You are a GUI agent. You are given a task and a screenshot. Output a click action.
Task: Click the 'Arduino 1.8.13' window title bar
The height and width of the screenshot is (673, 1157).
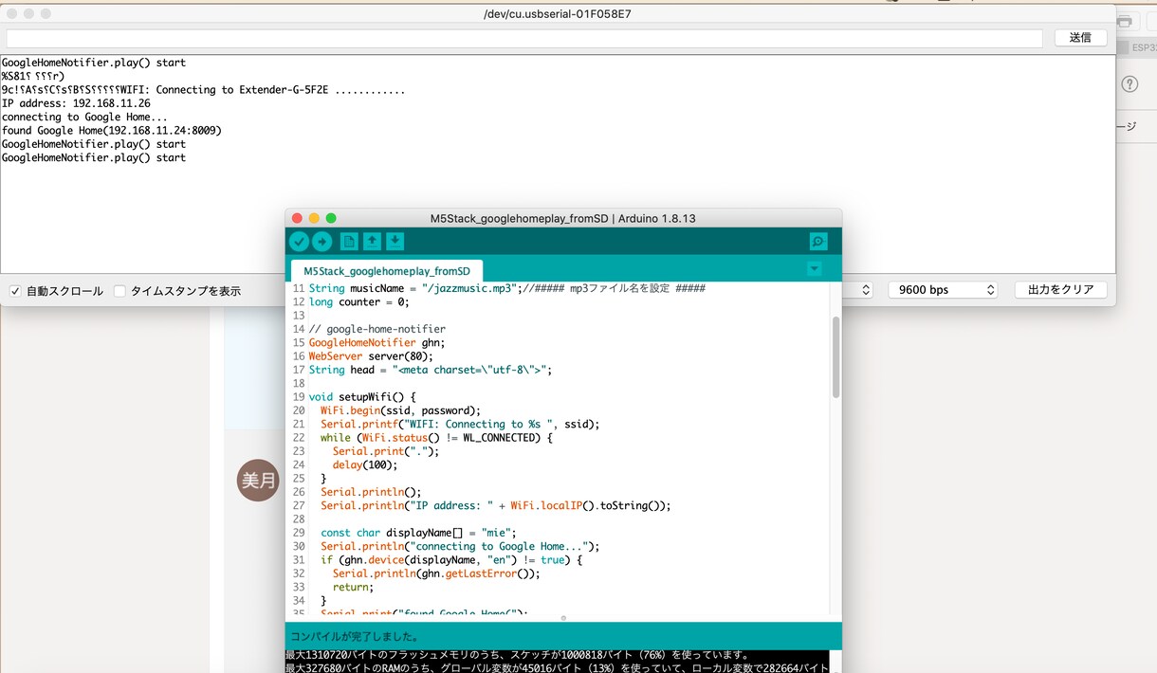pyautogui.click(x=563, y=218)
